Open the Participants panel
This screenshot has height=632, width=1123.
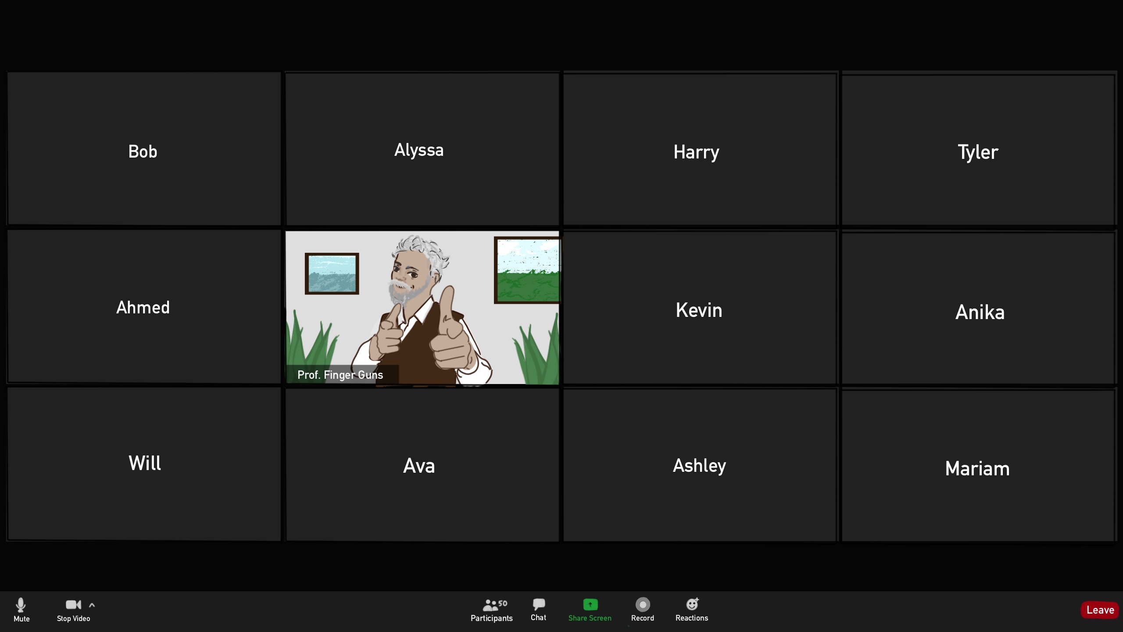491,610
